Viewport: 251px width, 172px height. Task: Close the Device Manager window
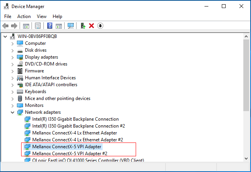(x=241, y=6)
